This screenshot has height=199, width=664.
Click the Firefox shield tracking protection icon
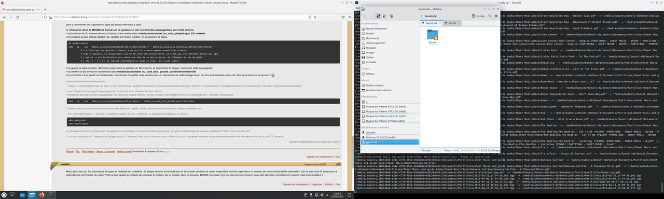coord(46,17)
